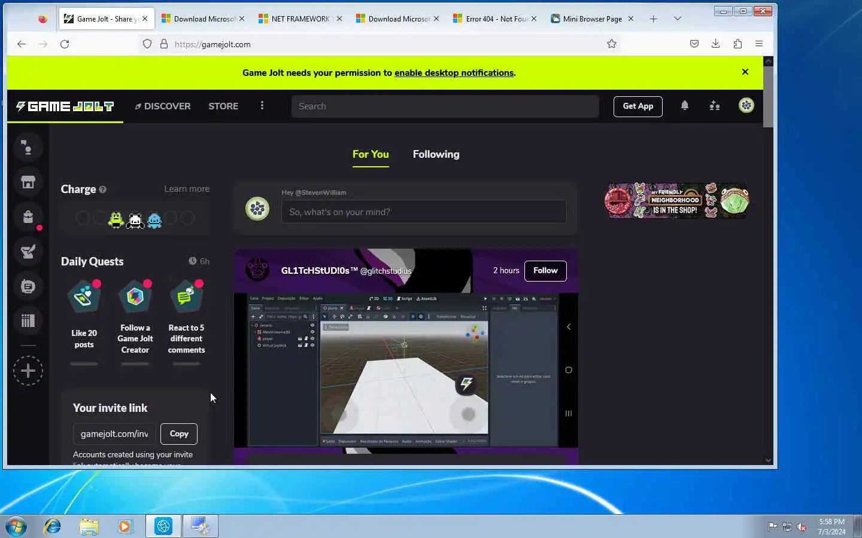Open the chat icon in left sidebar

(x=28, y=286)
